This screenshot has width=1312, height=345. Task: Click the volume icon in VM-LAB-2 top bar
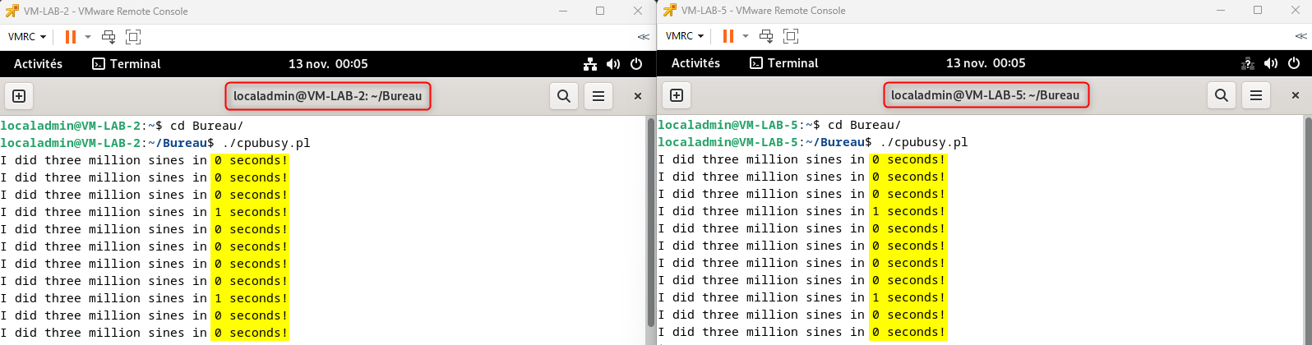coord(613,64)
